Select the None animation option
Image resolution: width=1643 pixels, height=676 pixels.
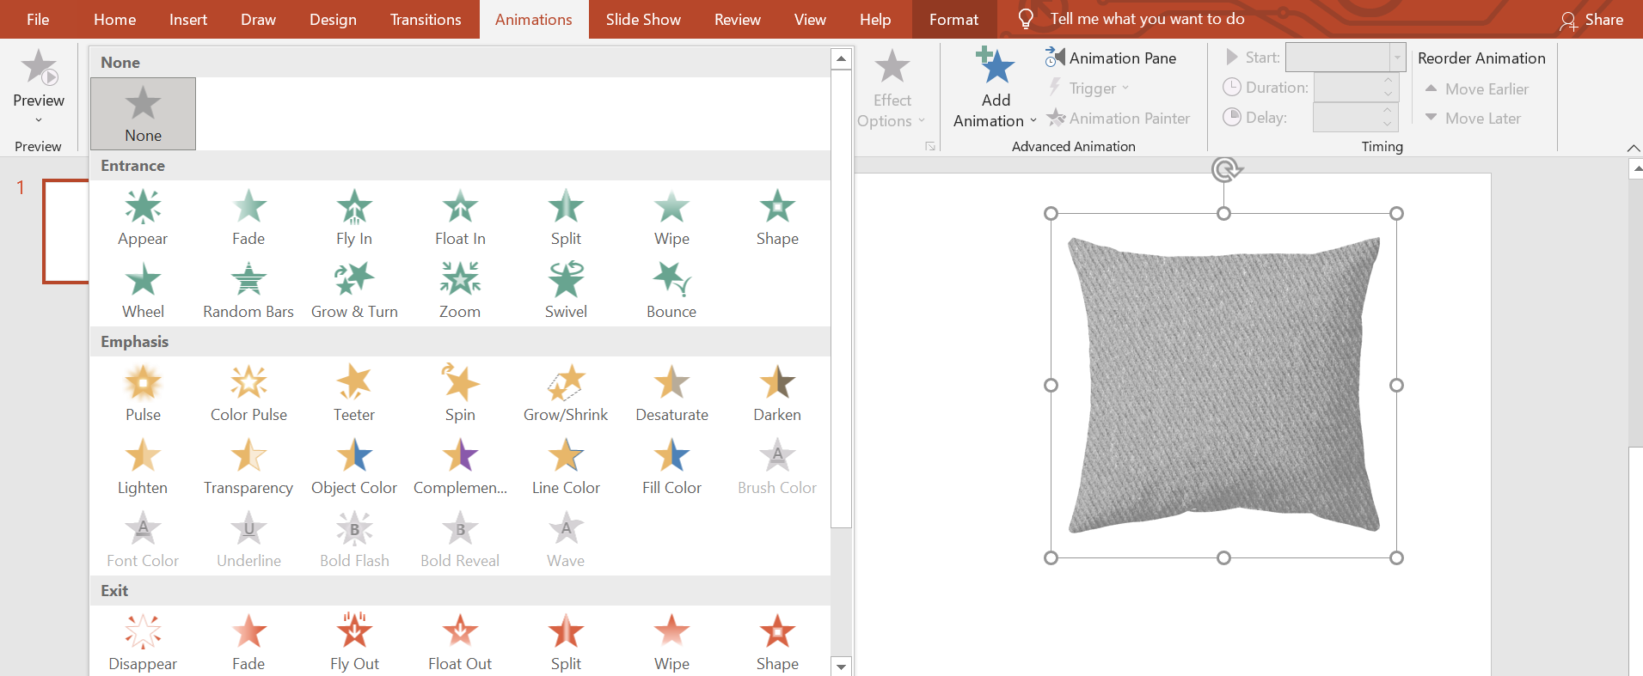coord(143,114)
